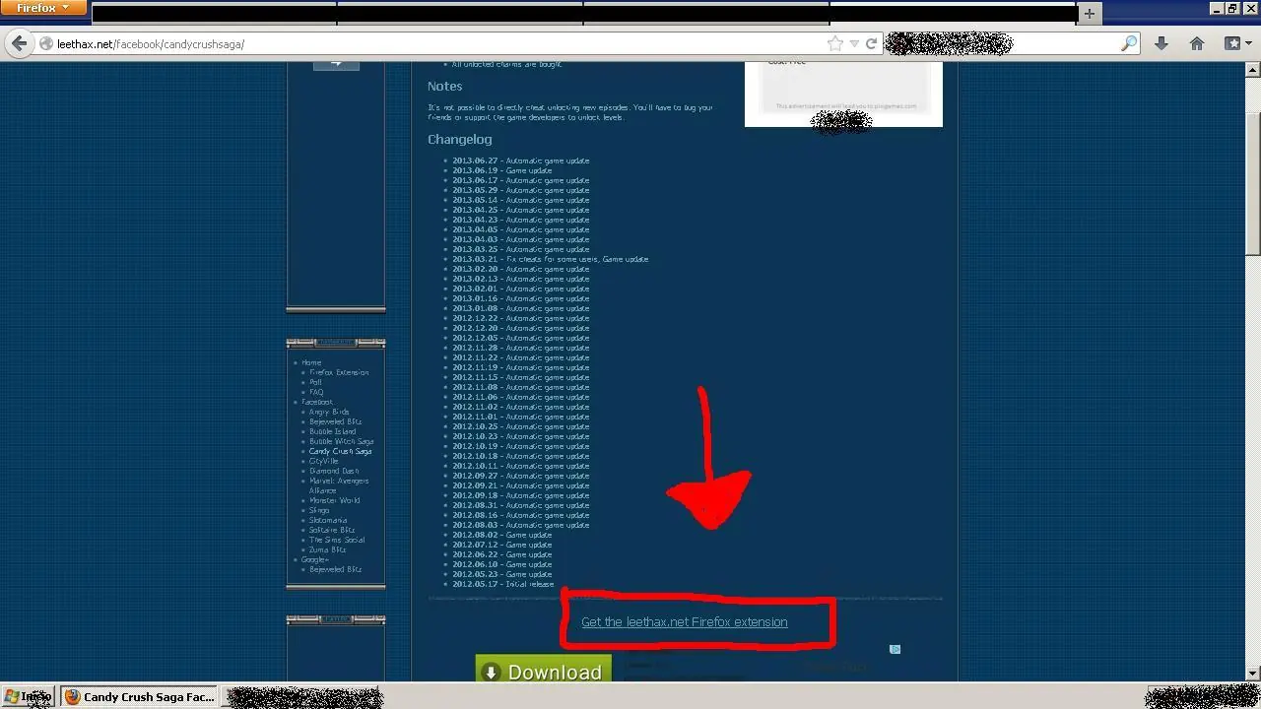1261x709 pixels.
Task: Open Monster World sidebar link
Action: pos(335,500)
